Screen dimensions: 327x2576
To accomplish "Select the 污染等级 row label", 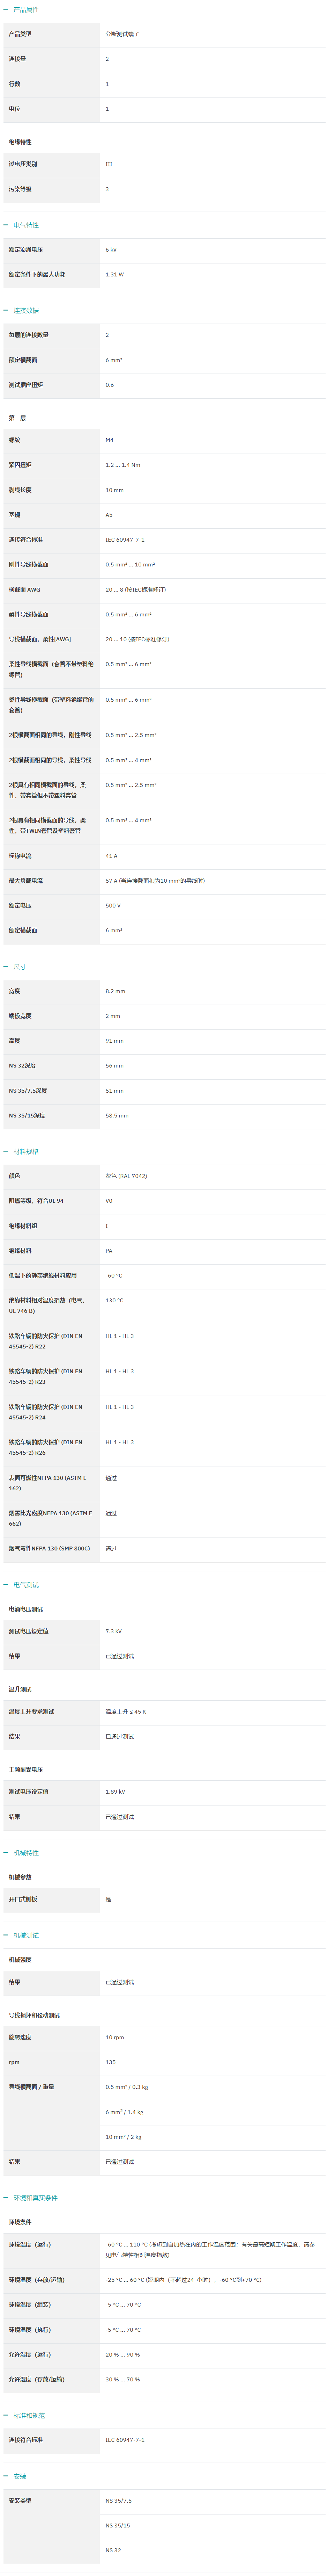I will [x=20, y=189].
